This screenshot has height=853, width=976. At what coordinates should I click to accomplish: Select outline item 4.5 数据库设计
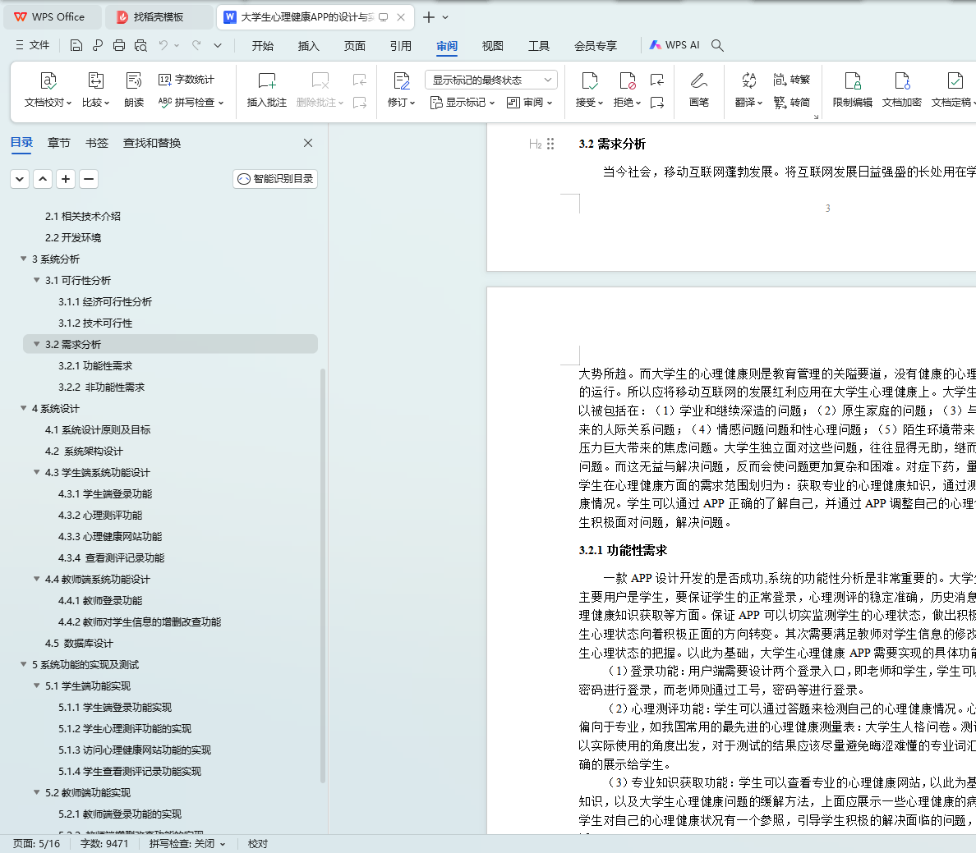(79, 644)
